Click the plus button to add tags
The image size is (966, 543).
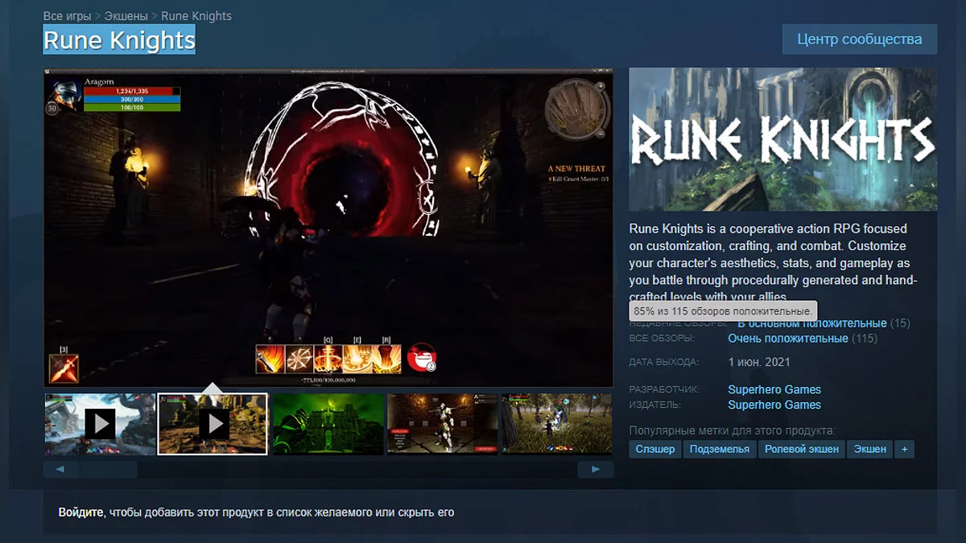coord(904,449)
